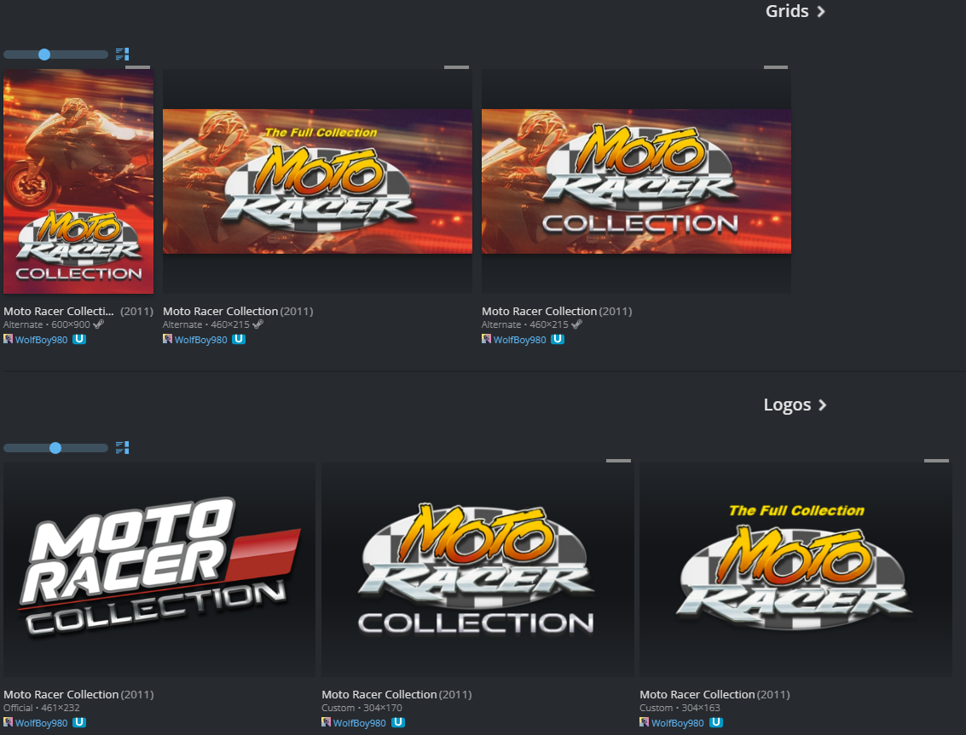
Task: Click the Steam icon beside Alternate 600×900
Action: (99, 324)
